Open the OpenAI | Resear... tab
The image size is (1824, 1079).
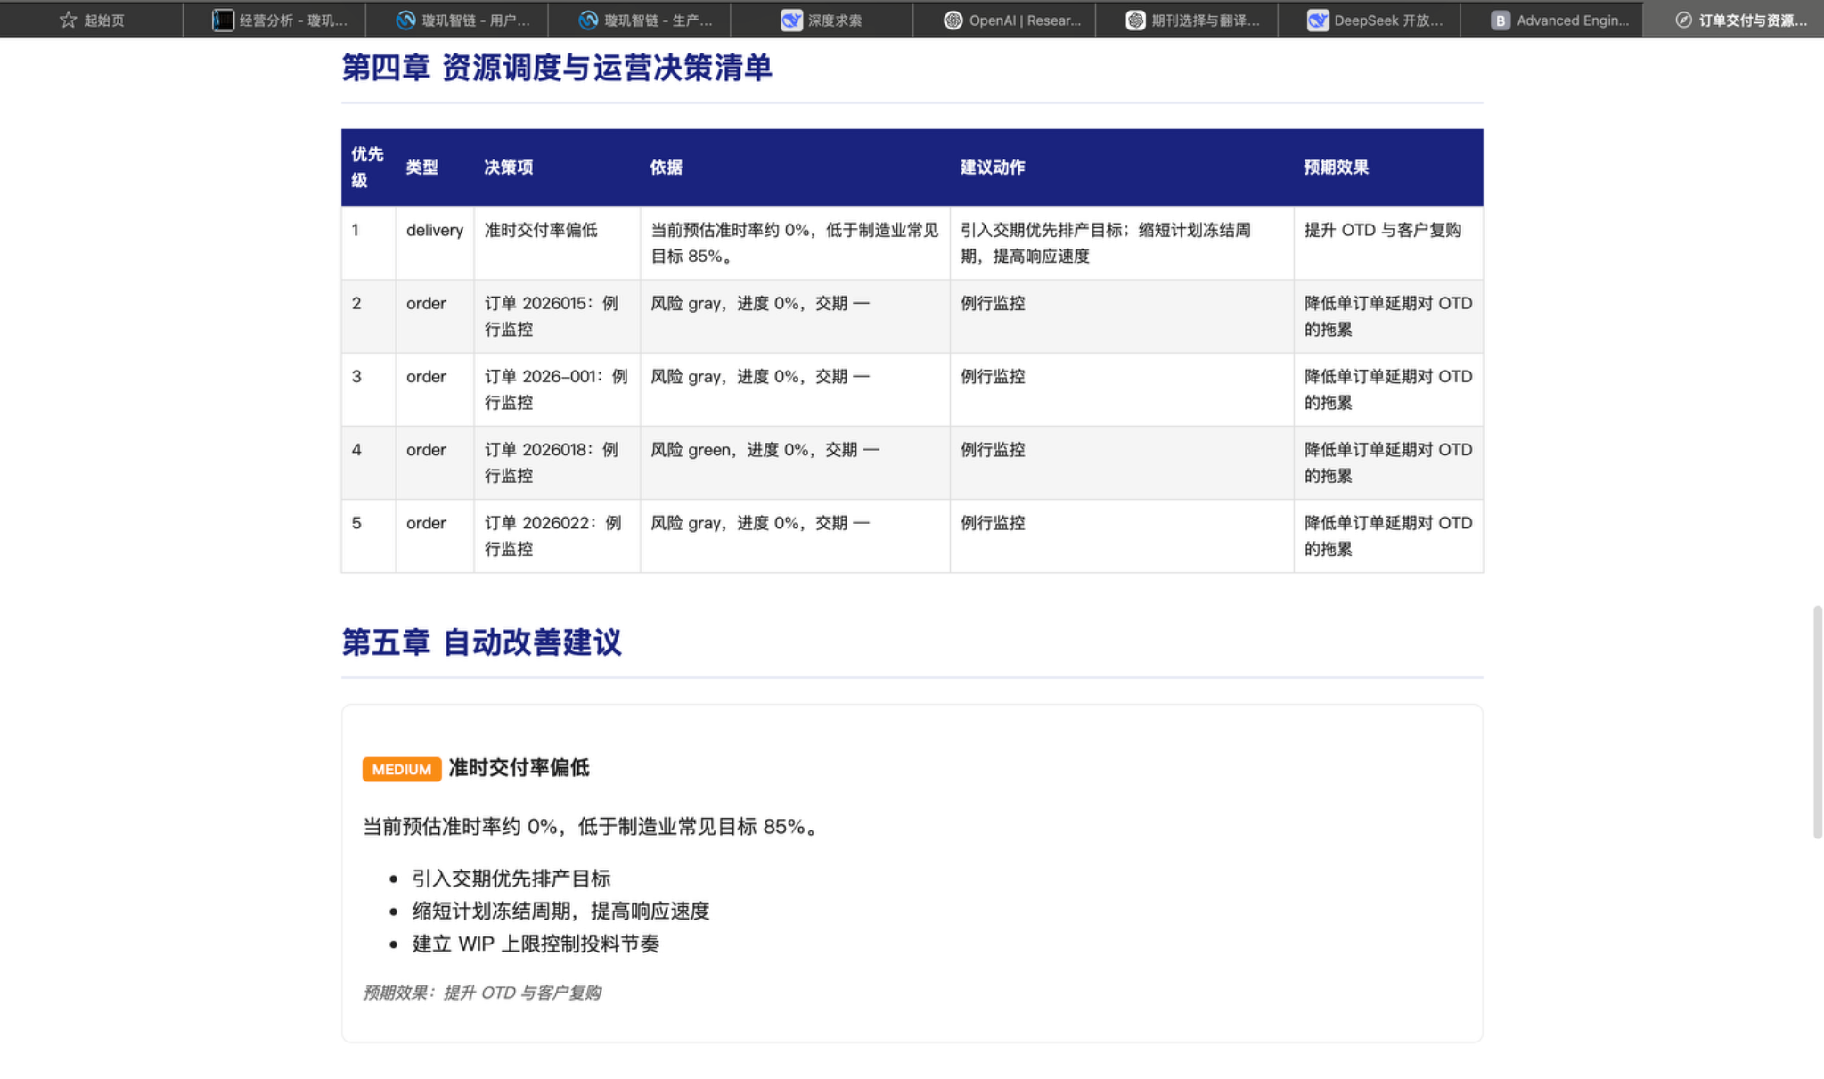(1004, 20)
